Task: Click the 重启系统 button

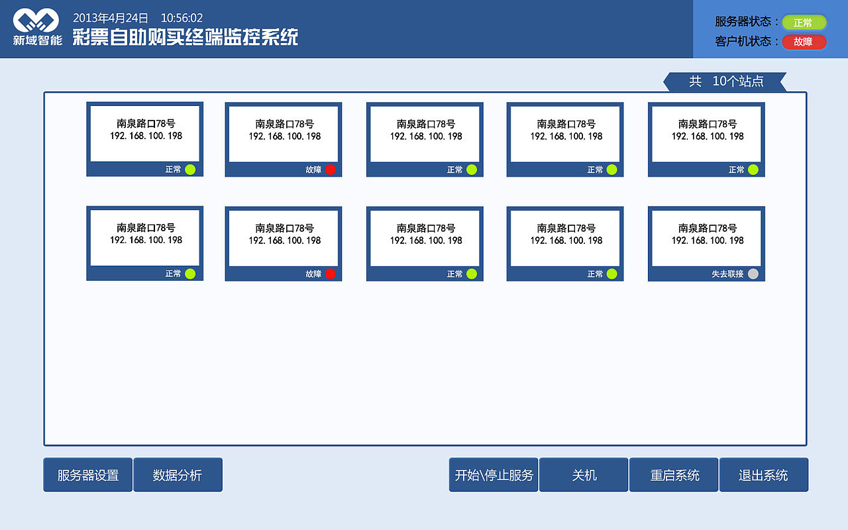Action: pos(674,475)
